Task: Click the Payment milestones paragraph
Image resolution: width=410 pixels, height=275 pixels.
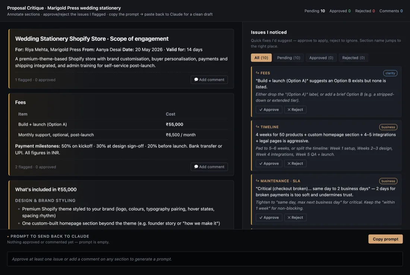Action: coord(119,149)
